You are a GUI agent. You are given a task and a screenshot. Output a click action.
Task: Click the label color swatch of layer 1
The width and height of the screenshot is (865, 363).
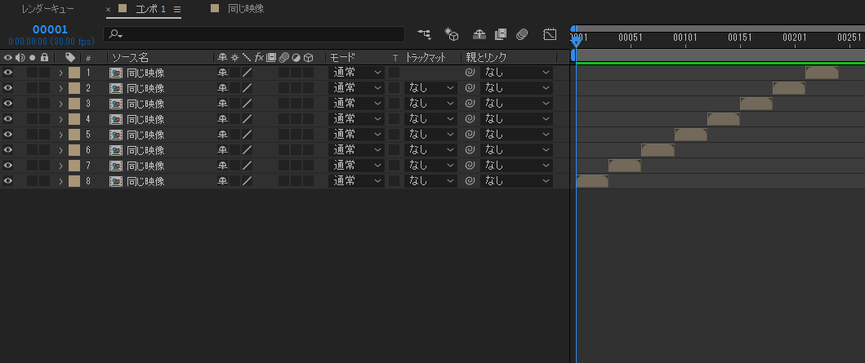click(74, 73)
